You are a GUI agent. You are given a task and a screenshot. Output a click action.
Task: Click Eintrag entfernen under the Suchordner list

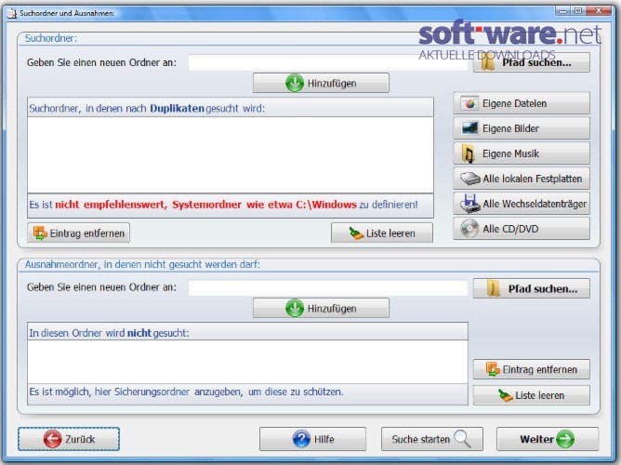coord(78,232)
